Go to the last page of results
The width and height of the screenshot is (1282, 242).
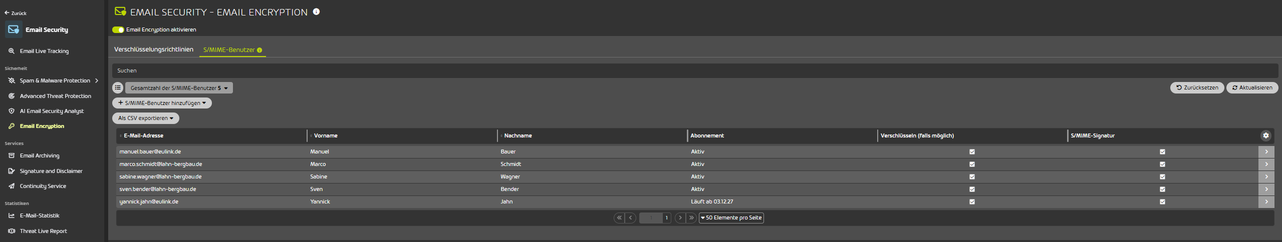click(x=691, y=218)
